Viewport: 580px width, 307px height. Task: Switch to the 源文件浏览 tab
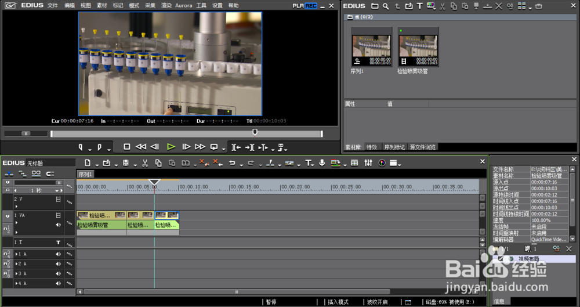(x=422, y=147)
